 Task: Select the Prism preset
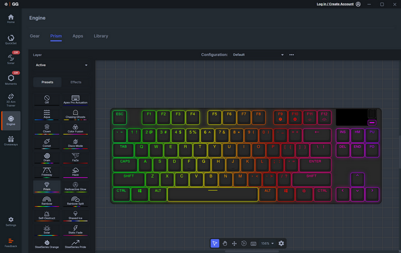(x=47, y=186)
